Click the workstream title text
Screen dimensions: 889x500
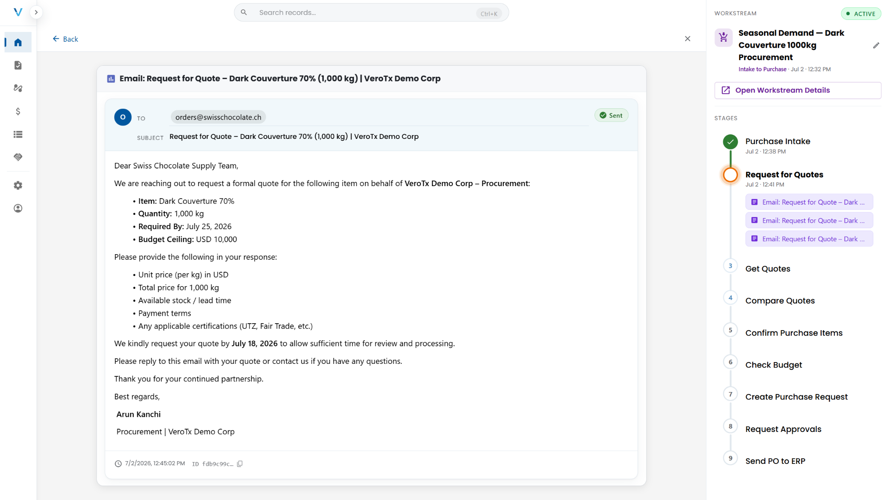[x=791, y=45]
